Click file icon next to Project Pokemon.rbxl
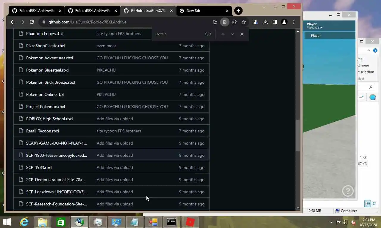This screenshot has height=228, width=381. (21, 107)
